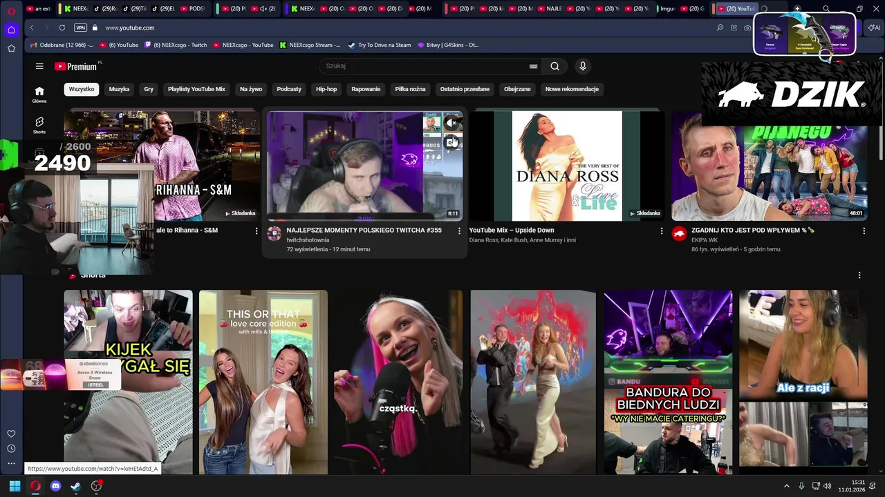Viewport: 885px width, 497px height.
Task: Open the YouTube hamburger guide menu
Action: (x=39, y=66)
